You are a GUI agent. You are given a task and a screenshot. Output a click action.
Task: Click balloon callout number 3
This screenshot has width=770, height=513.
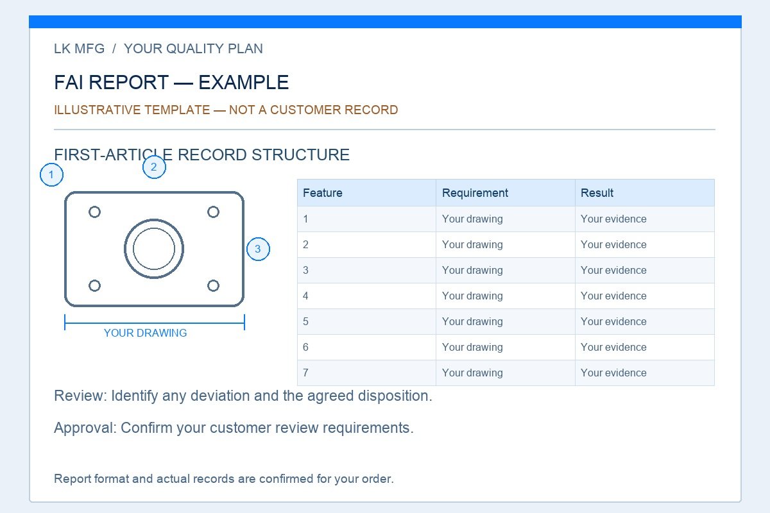[x=258, y=249]
